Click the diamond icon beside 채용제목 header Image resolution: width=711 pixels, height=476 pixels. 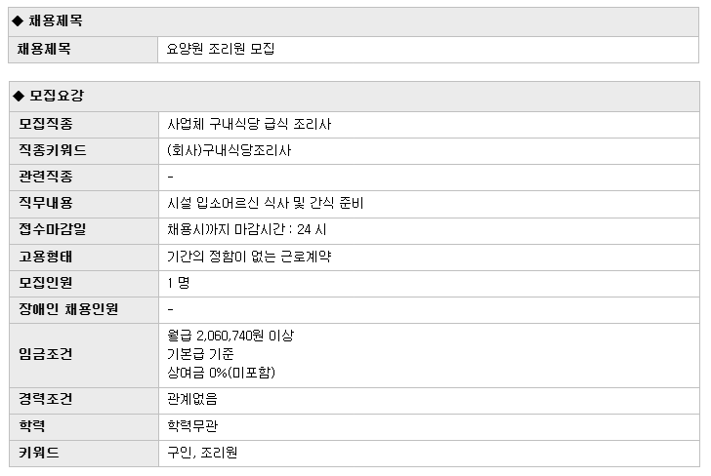tap(18, 20)
